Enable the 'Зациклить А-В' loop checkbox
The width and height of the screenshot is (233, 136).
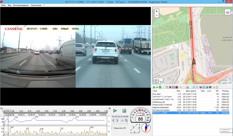click(x=113, y=128)
